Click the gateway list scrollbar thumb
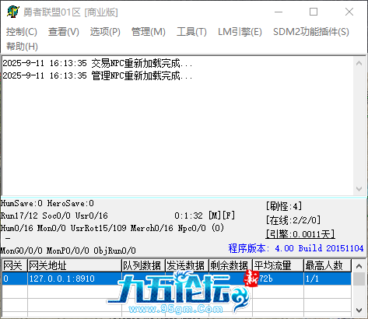 (x=359, y=279)
